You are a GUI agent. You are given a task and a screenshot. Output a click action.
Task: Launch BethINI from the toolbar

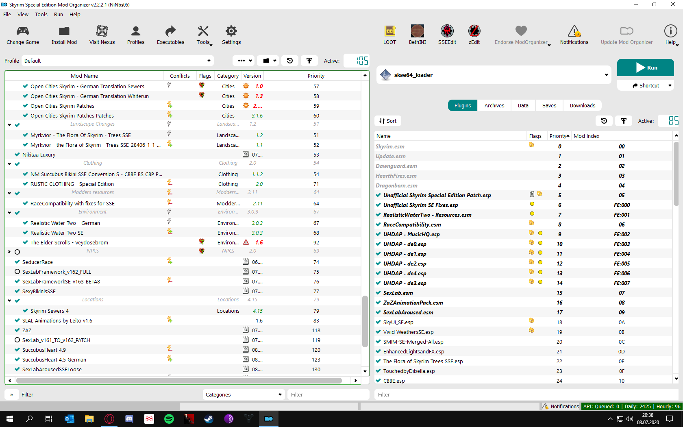tap(418, 35)
